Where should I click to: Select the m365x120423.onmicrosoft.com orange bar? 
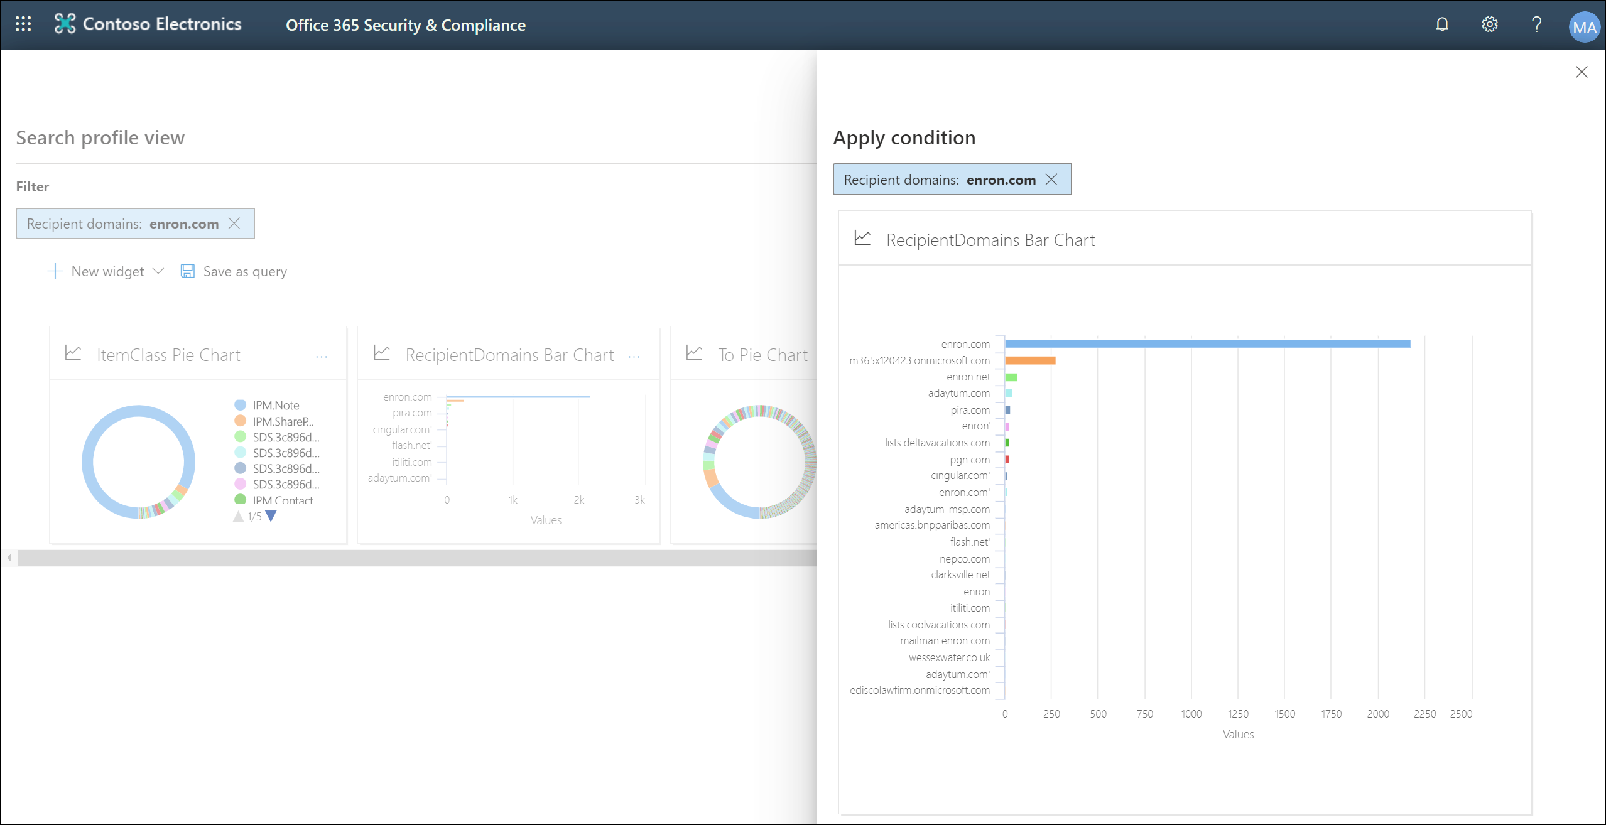pos(1030,360)
